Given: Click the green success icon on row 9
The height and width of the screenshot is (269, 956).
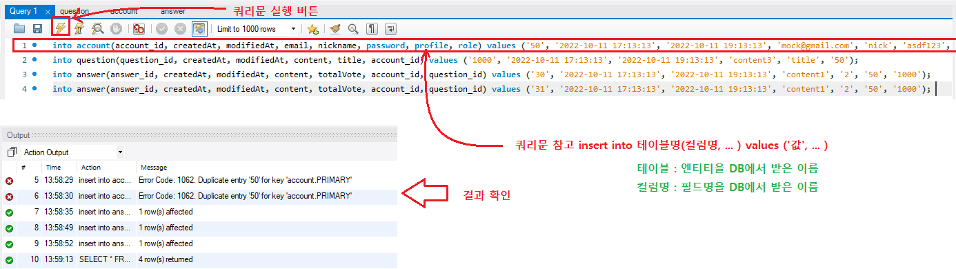Looking at the screenshot, I should [9, 244].
